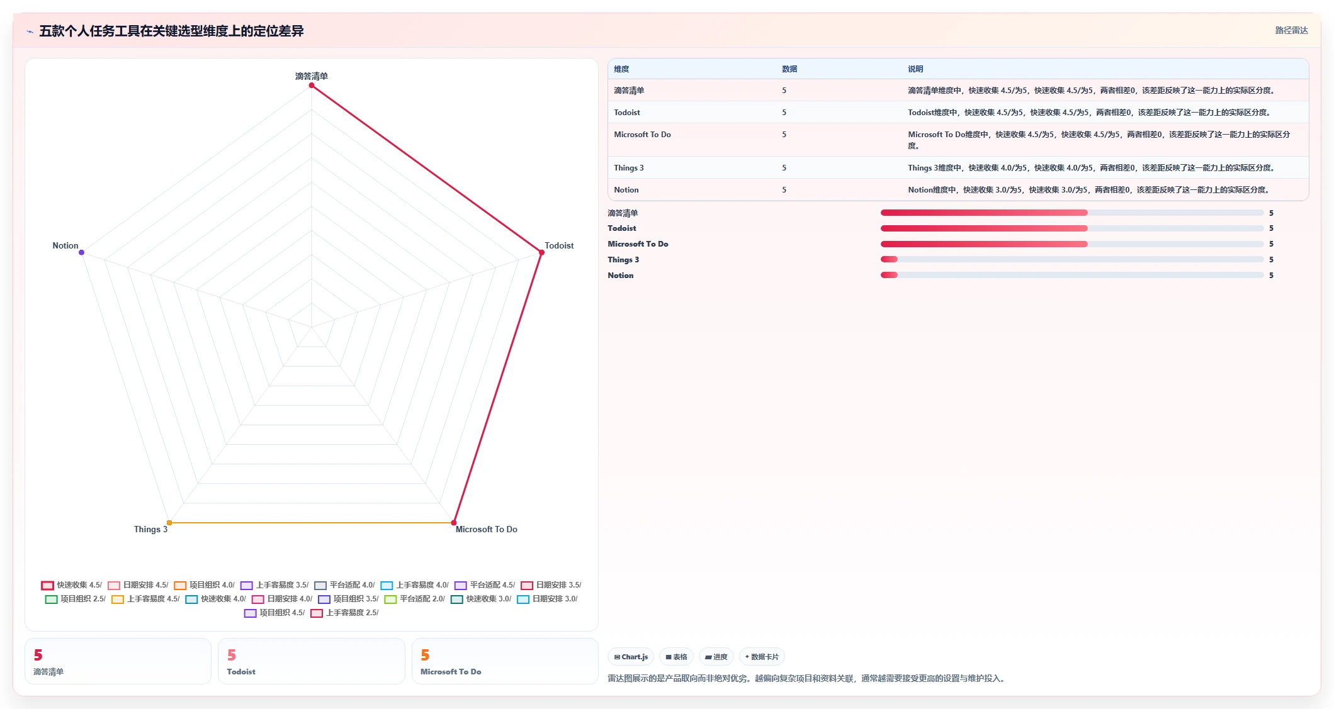Click the blue icon before the page title
This screenshot has height=709, width=1334.
tap(30, 31)
